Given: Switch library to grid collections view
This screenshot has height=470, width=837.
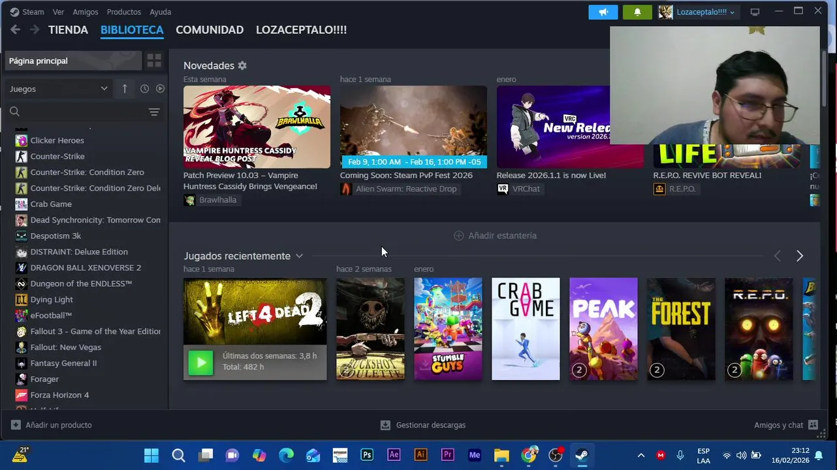Looking at the screenshot, I should pos(154,61).
